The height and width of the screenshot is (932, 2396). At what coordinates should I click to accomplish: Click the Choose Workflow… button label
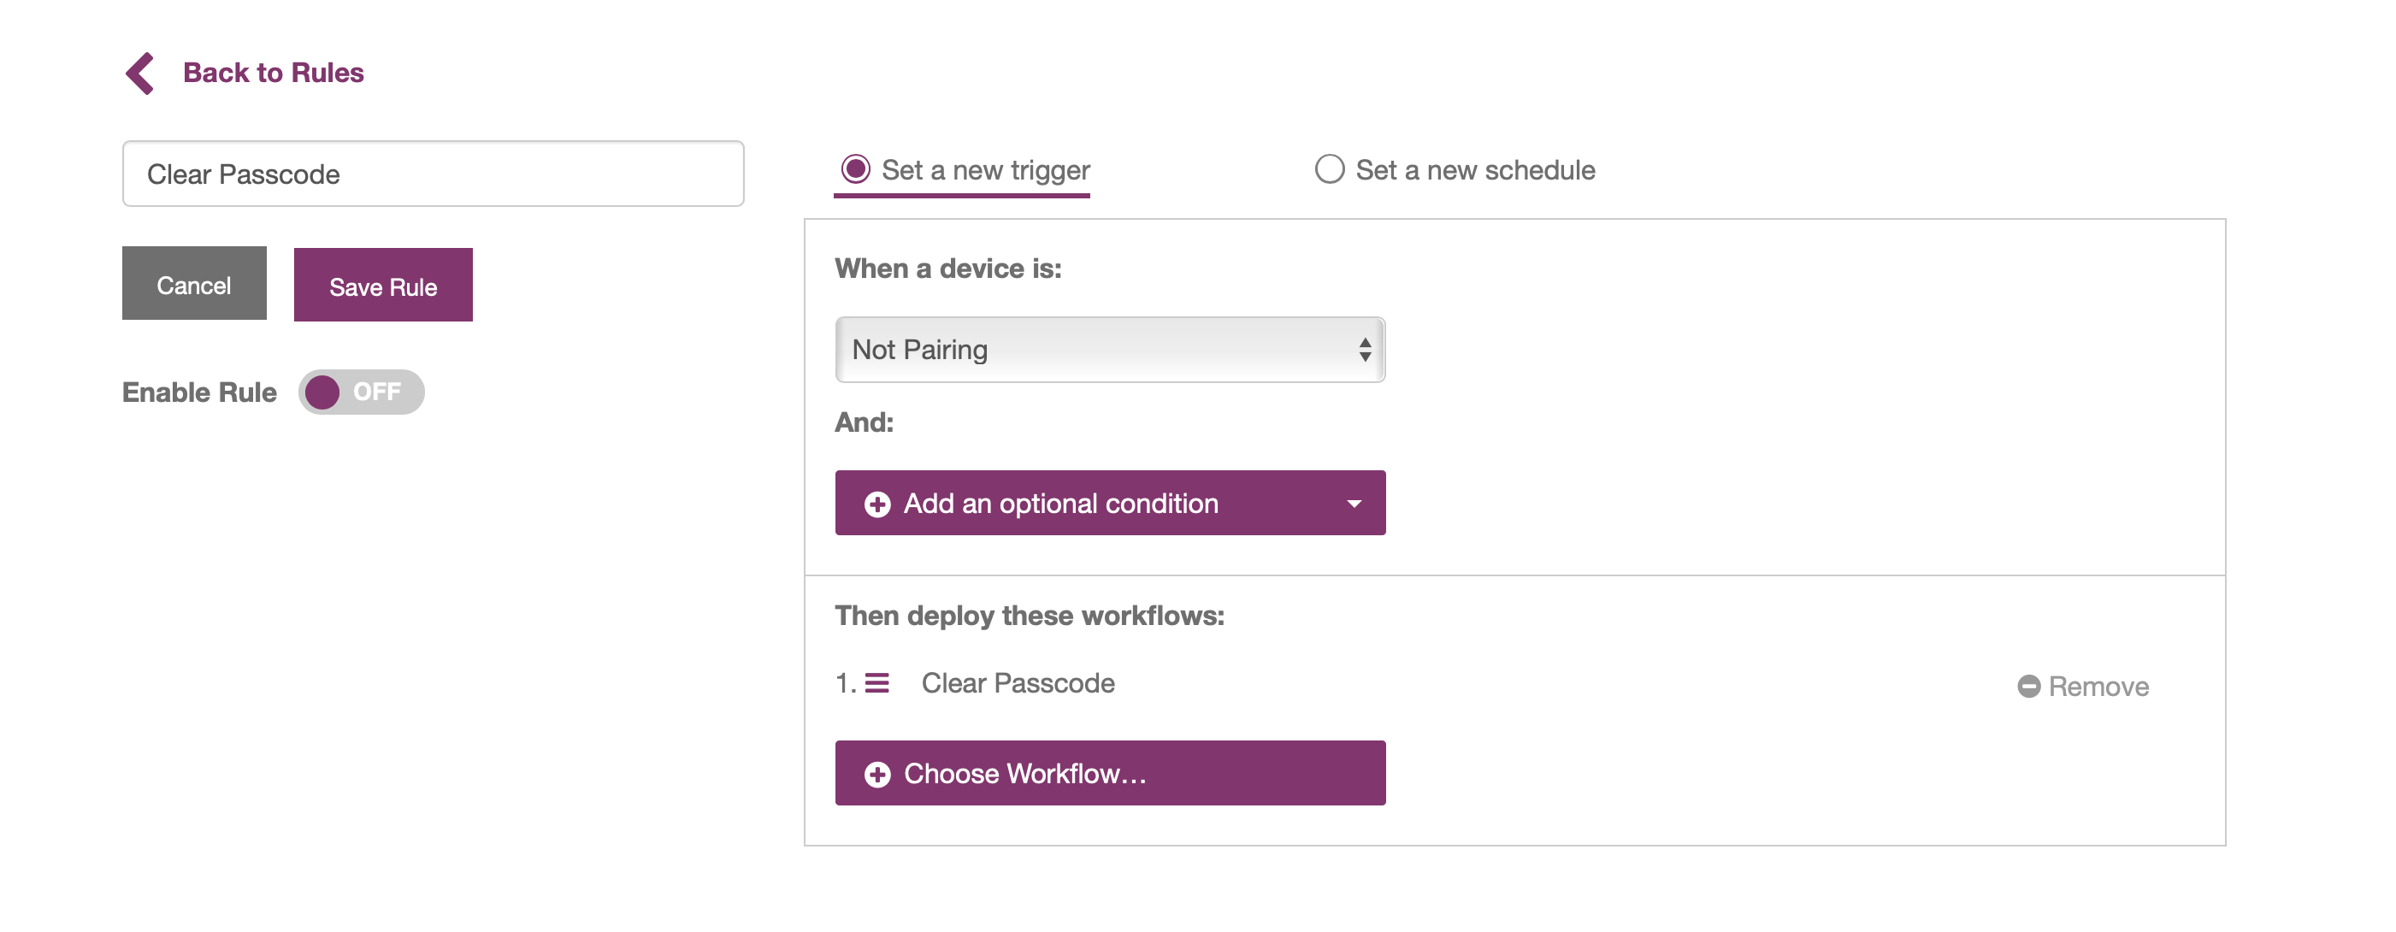click(1024, 774)
